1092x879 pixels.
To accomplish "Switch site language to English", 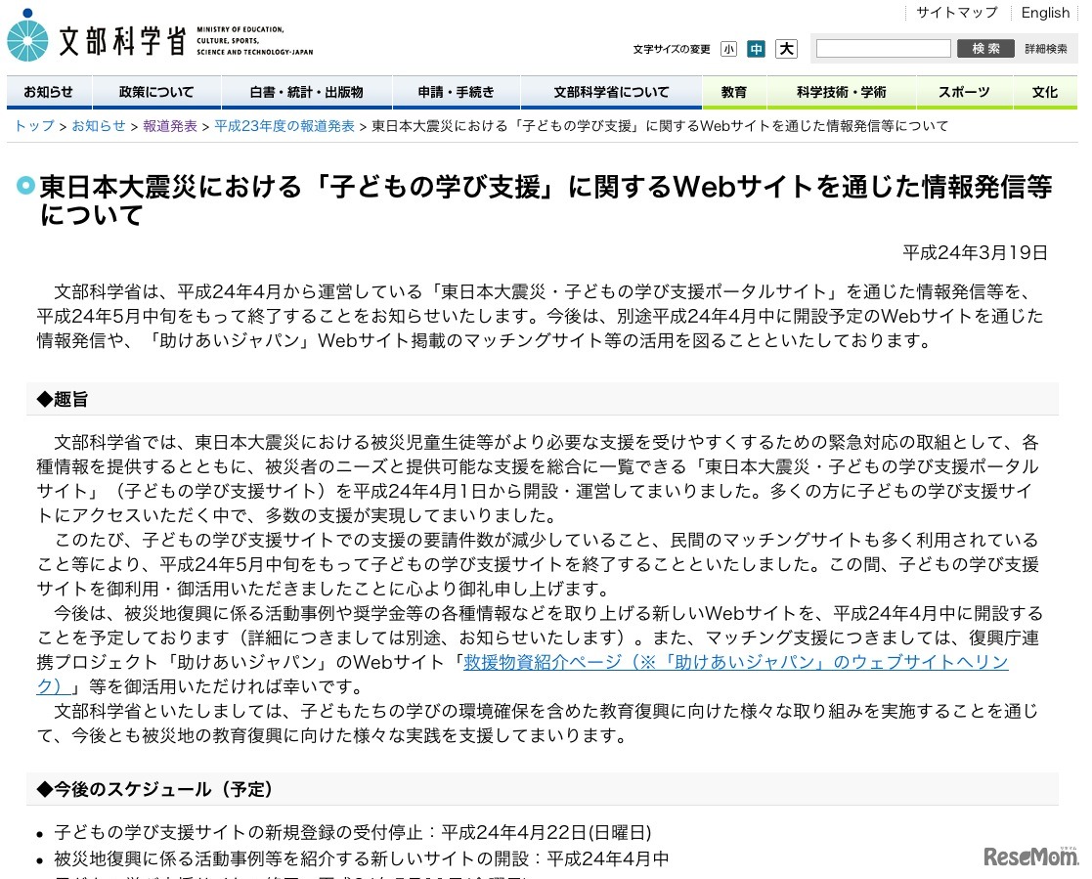I will pos(1045,12).
